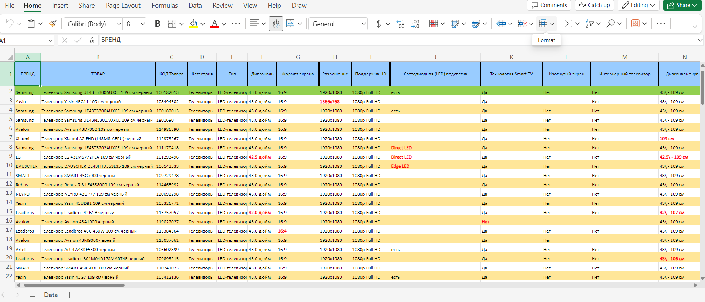705x302 pixels.
Task: Switch to the Data ribbon tab
Action: (195, 6)
